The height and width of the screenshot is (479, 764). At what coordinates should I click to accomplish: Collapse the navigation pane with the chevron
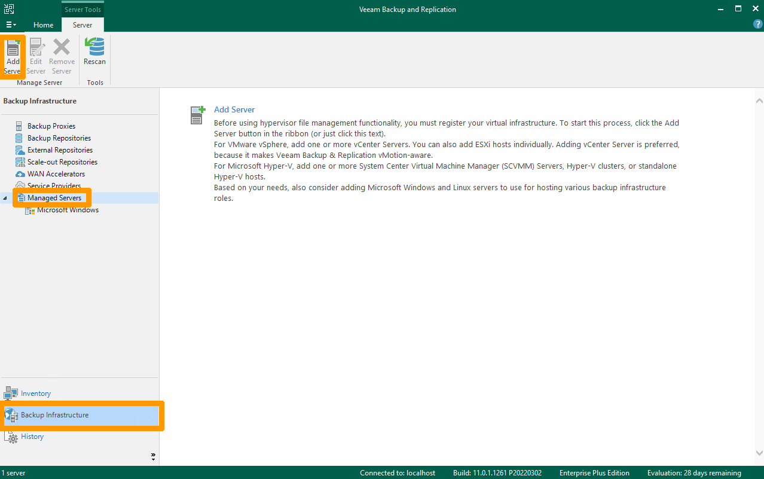(x=153, y=455)
